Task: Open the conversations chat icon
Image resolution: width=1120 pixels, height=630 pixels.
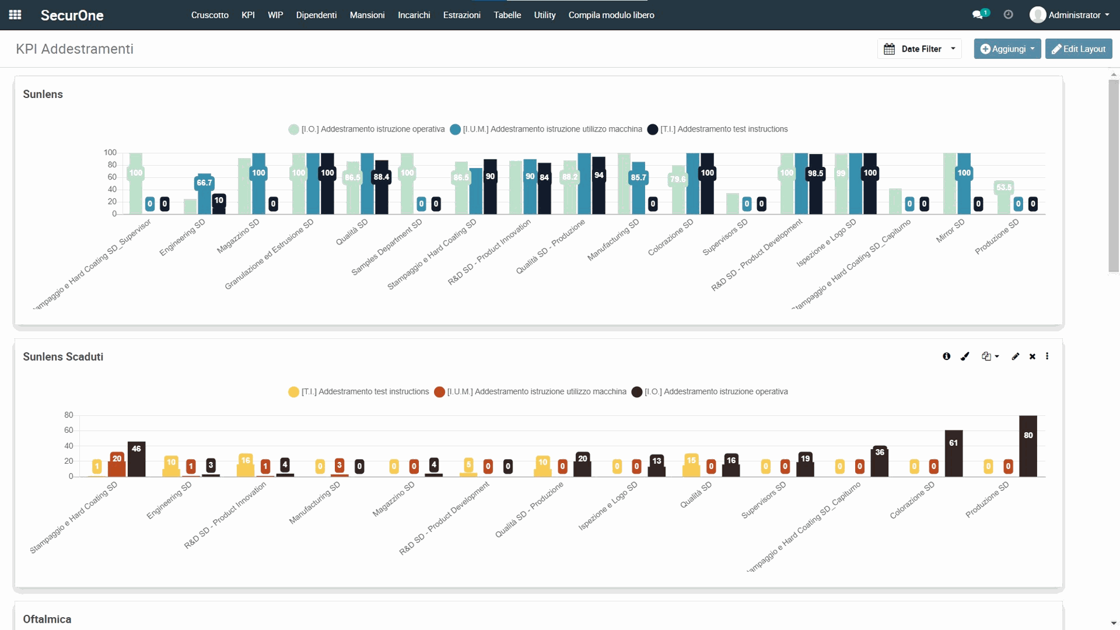Action: pos(978,15)
